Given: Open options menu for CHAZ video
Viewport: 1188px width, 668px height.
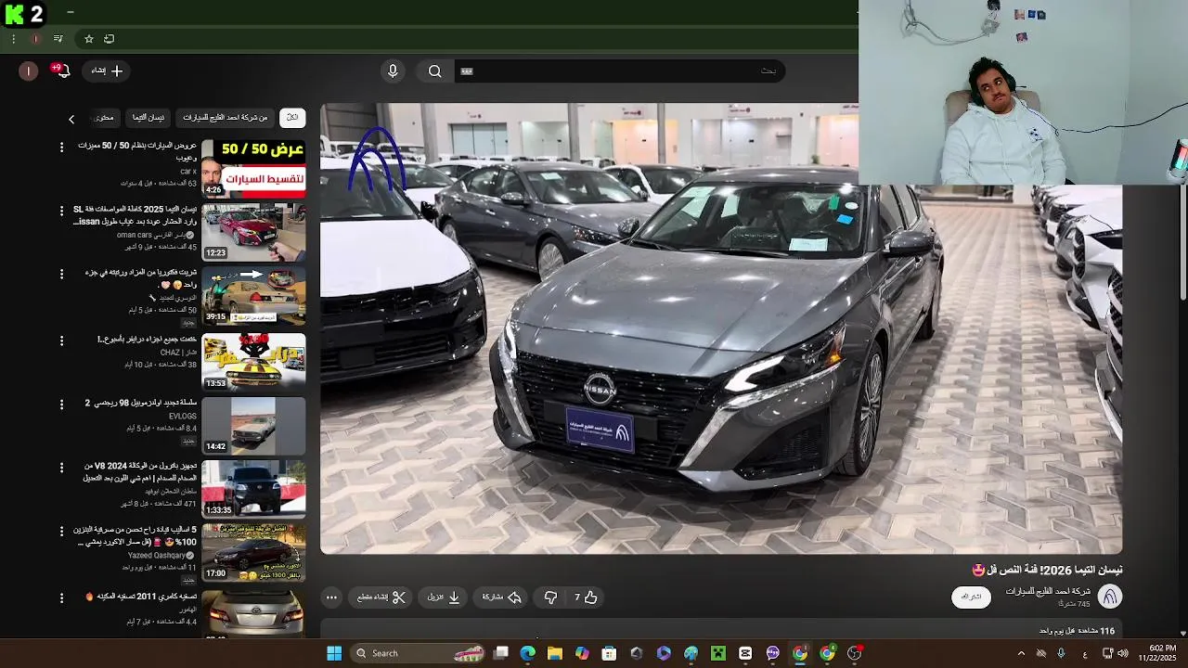Looking at the screenshot, I should point(62,340).
